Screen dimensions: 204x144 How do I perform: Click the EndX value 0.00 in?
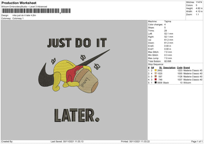click(x=168, y=46)
